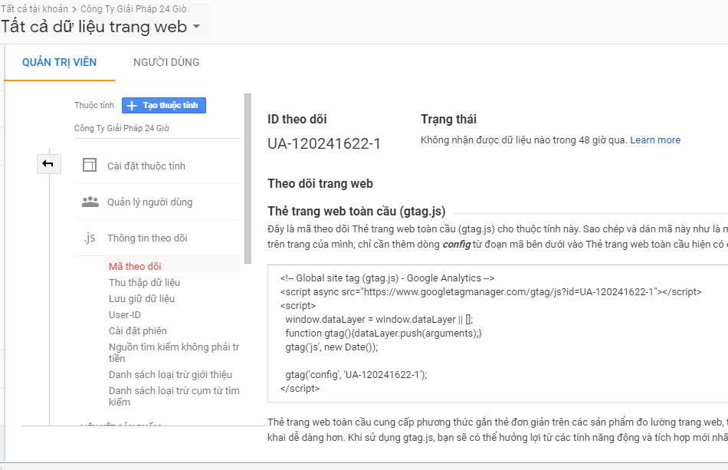Click inside the gtag.js code snippet box
The height and width of the screenshot is (470, 728).
click(x=497, y=334)
